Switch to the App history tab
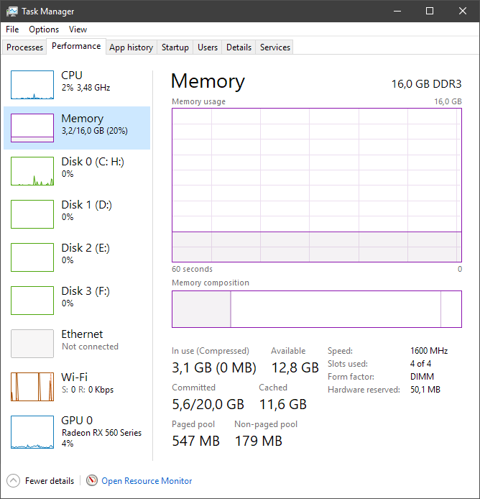 (131, 47)
